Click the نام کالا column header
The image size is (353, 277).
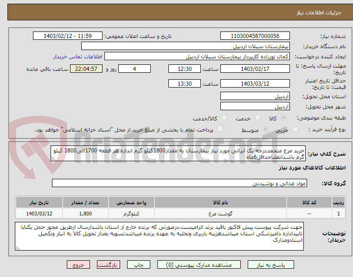[x=220, y=202]
